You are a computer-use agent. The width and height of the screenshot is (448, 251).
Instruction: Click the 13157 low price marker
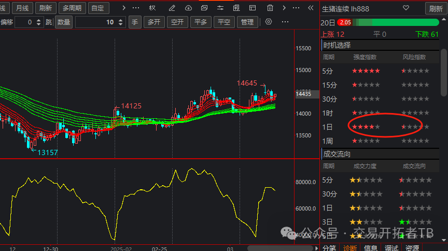(47, 152)
